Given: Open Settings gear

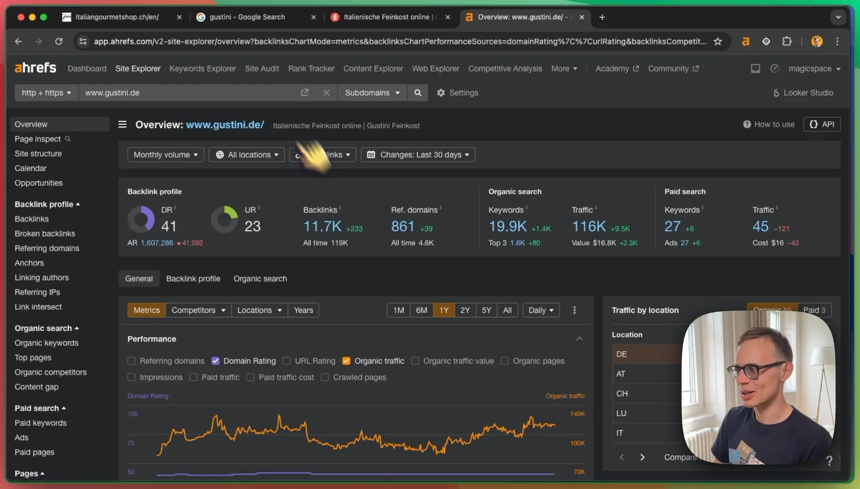Looking at the screenshot, I should [457, 93].
